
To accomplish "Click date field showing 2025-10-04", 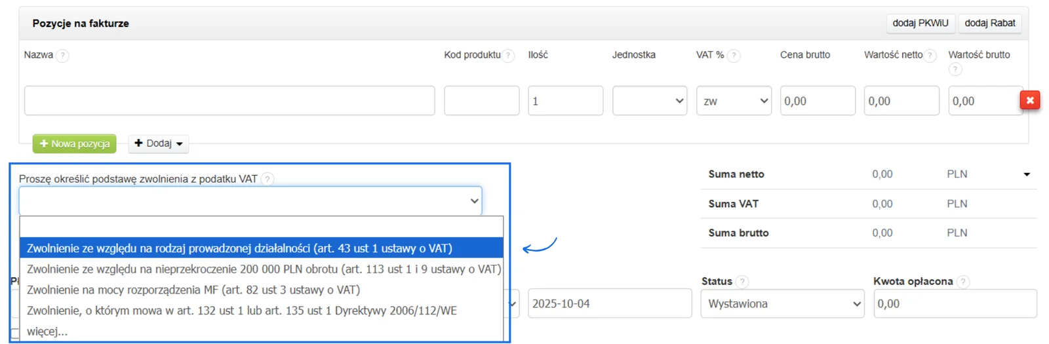I will (x=610, y=304).
